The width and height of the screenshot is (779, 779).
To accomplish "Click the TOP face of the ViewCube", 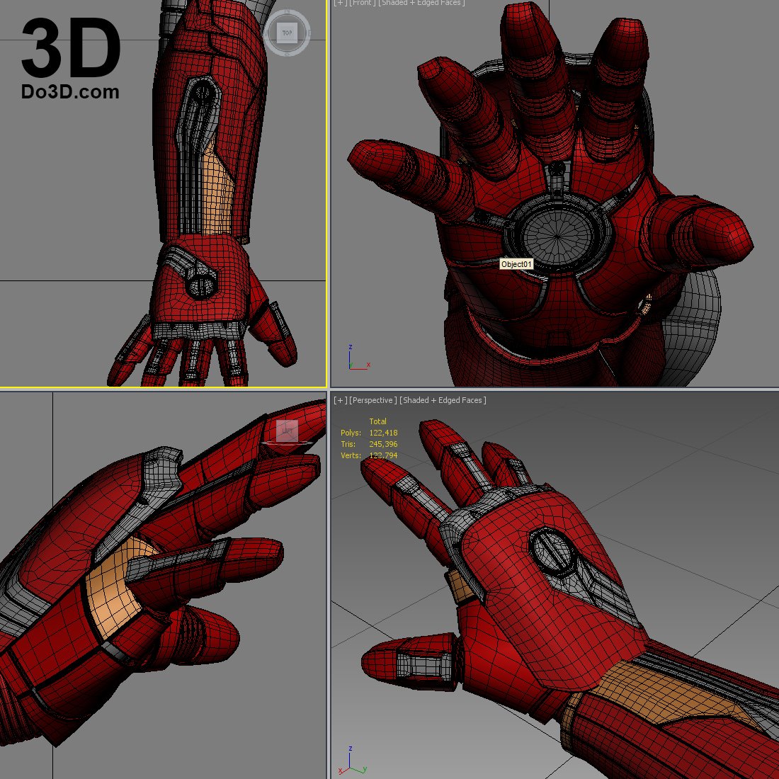I will point(287,33).
